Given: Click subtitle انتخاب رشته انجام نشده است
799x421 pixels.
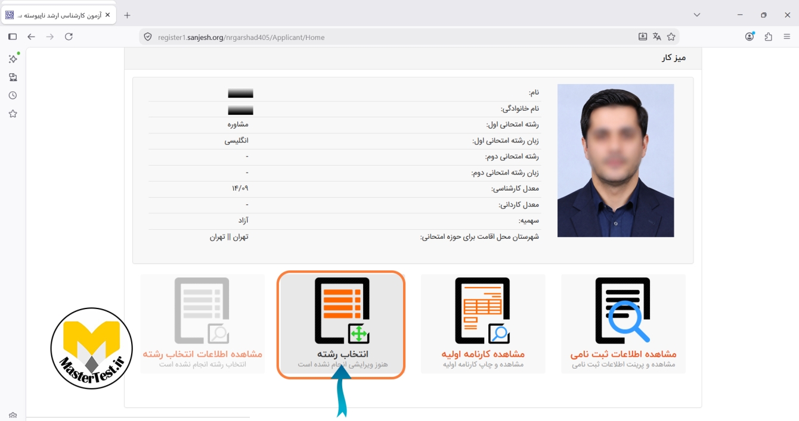Looking at the screenshot, I should [x=202, y=364].
